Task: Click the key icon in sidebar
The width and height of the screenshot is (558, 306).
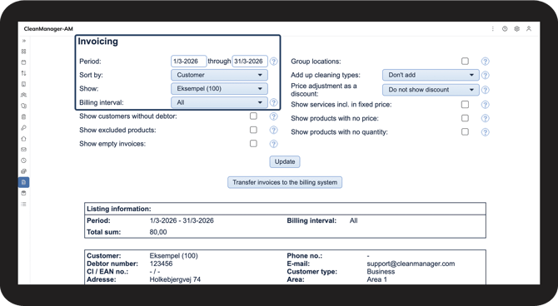Action: [x=24, y=127]
